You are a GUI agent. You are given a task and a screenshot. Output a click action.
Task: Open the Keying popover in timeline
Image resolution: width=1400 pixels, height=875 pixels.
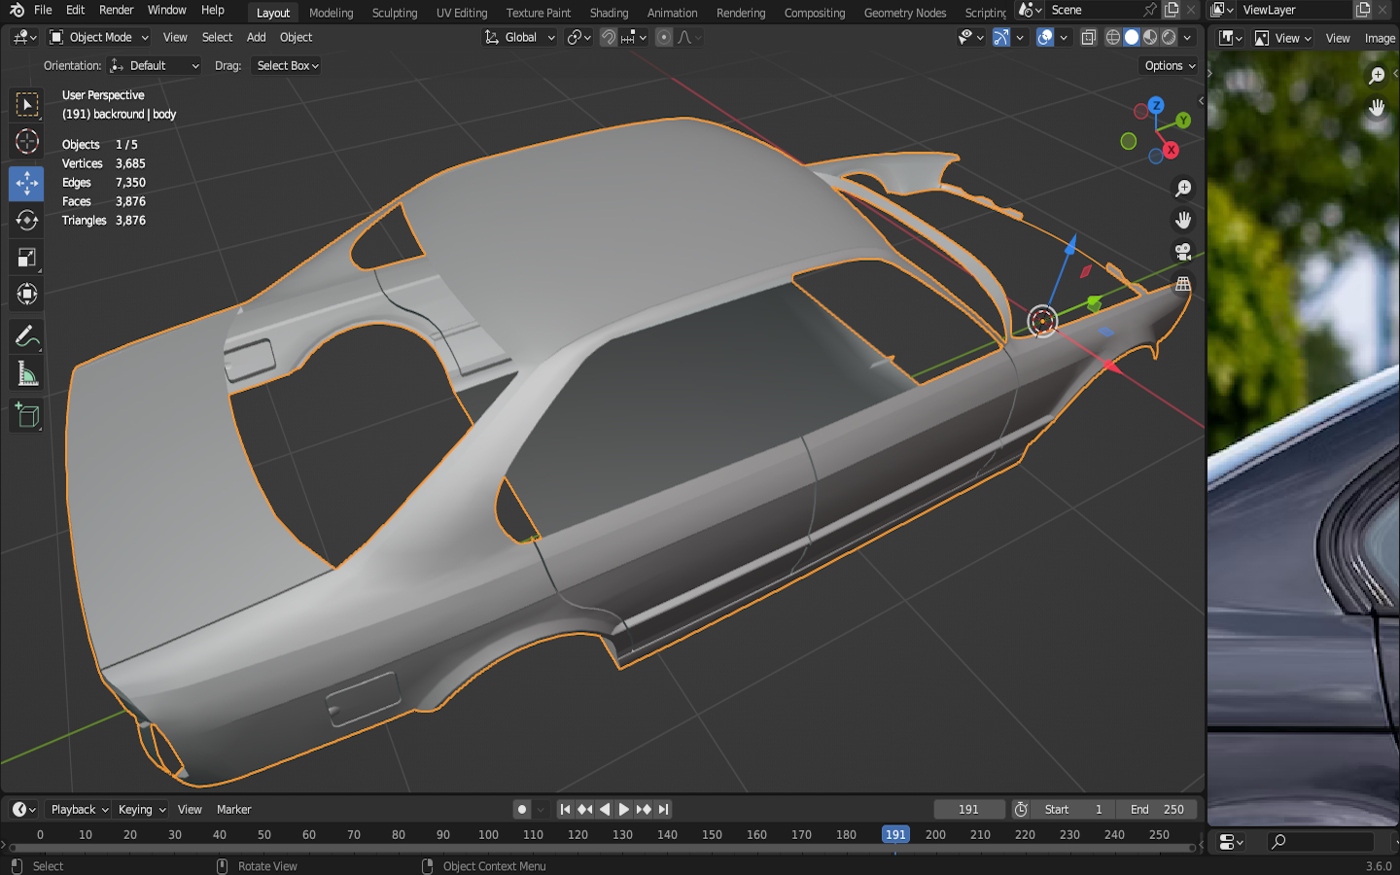141,810
